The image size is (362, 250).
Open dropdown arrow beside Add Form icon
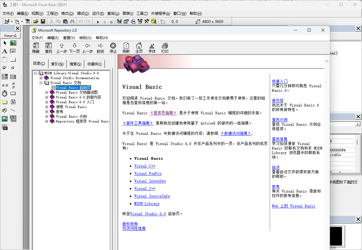pyautogui.click(x=22, y=22)
